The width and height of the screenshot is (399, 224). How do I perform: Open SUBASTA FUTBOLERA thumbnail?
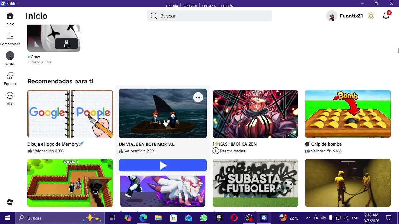(255, 183)
